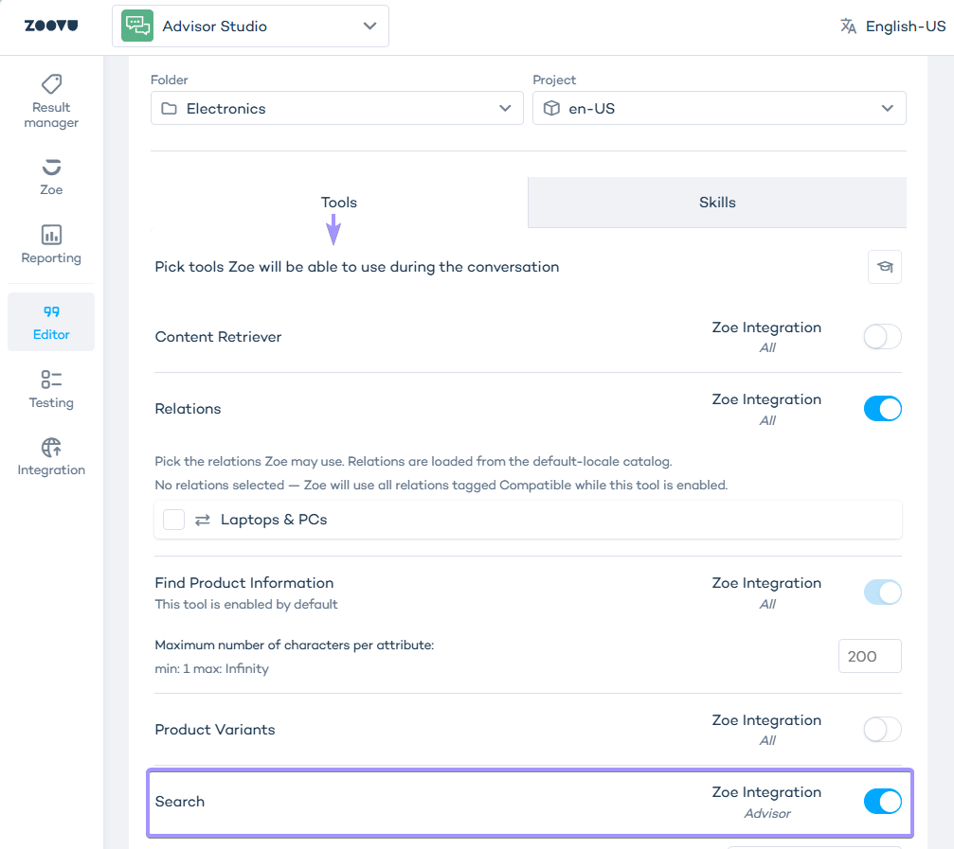Click the Content Retriever label
The image size is (954, 849).
tap(219, 337)
